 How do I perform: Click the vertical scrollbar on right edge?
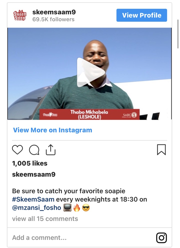point(178,34)
